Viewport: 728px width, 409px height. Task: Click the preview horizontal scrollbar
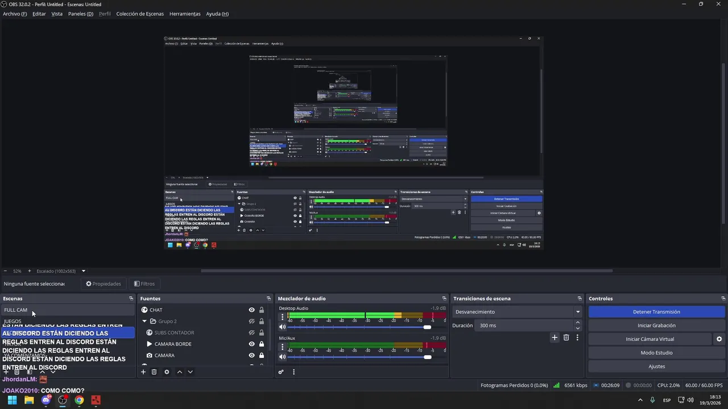[407, 271]
